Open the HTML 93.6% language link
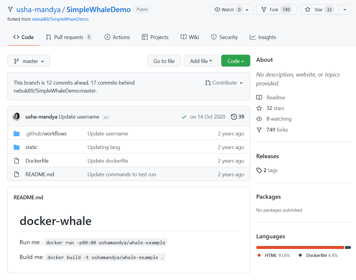356x280 pixels. tap(274, 255)
